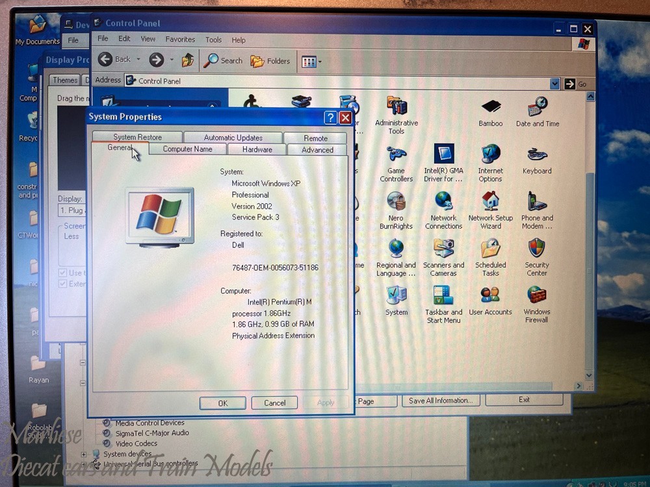Open Nero BurnRights icon
This screenshot has width=650, height=487.
(x=396, y=211)
